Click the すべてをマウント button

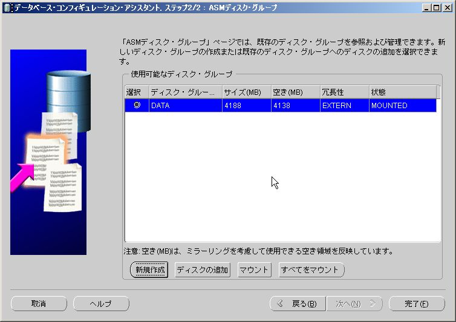(x=311, y=269)
